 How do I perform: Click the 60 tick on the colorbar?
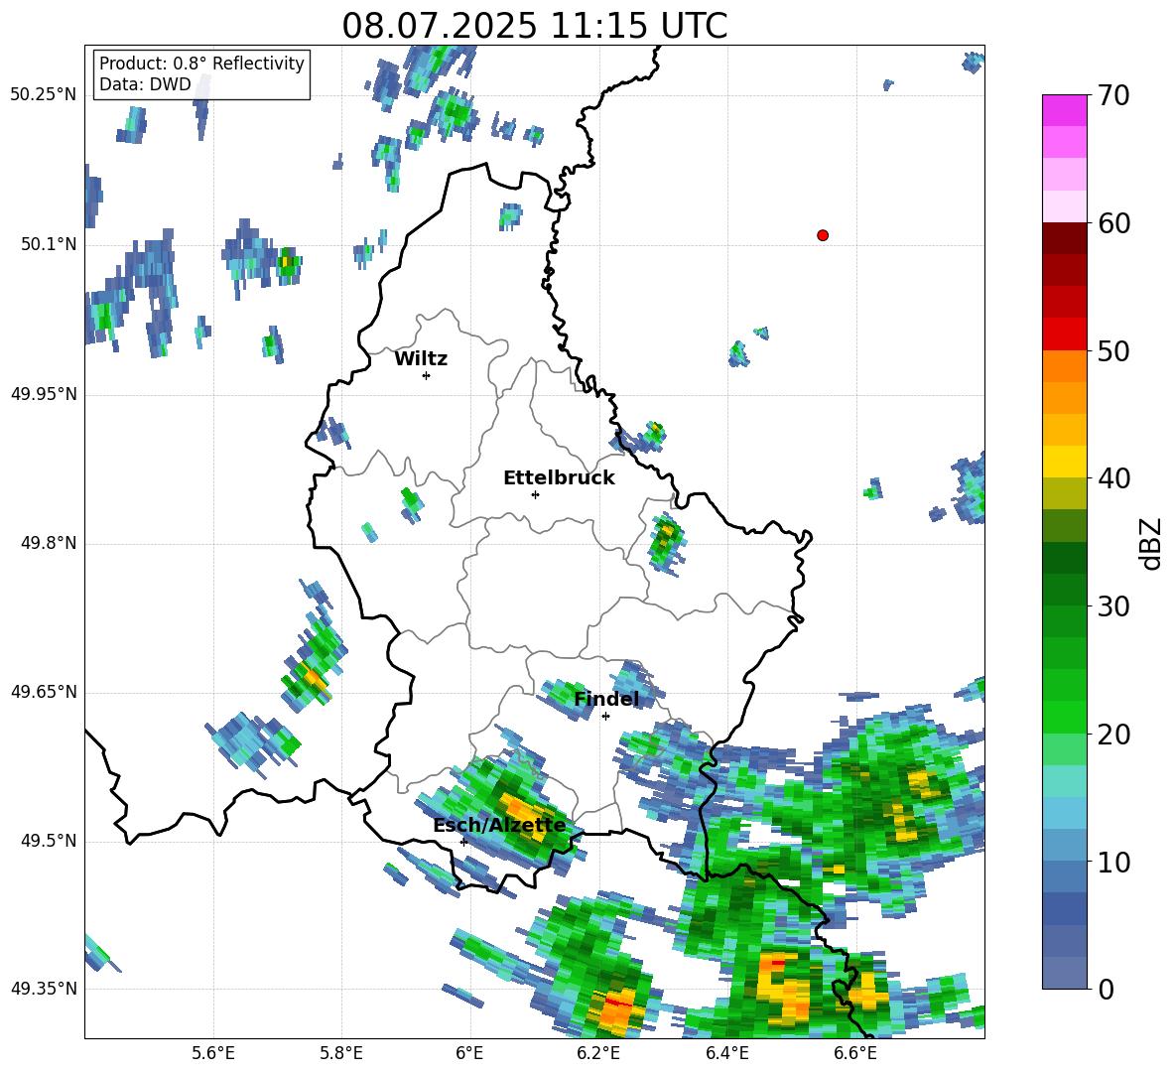tap(1113, 223)
